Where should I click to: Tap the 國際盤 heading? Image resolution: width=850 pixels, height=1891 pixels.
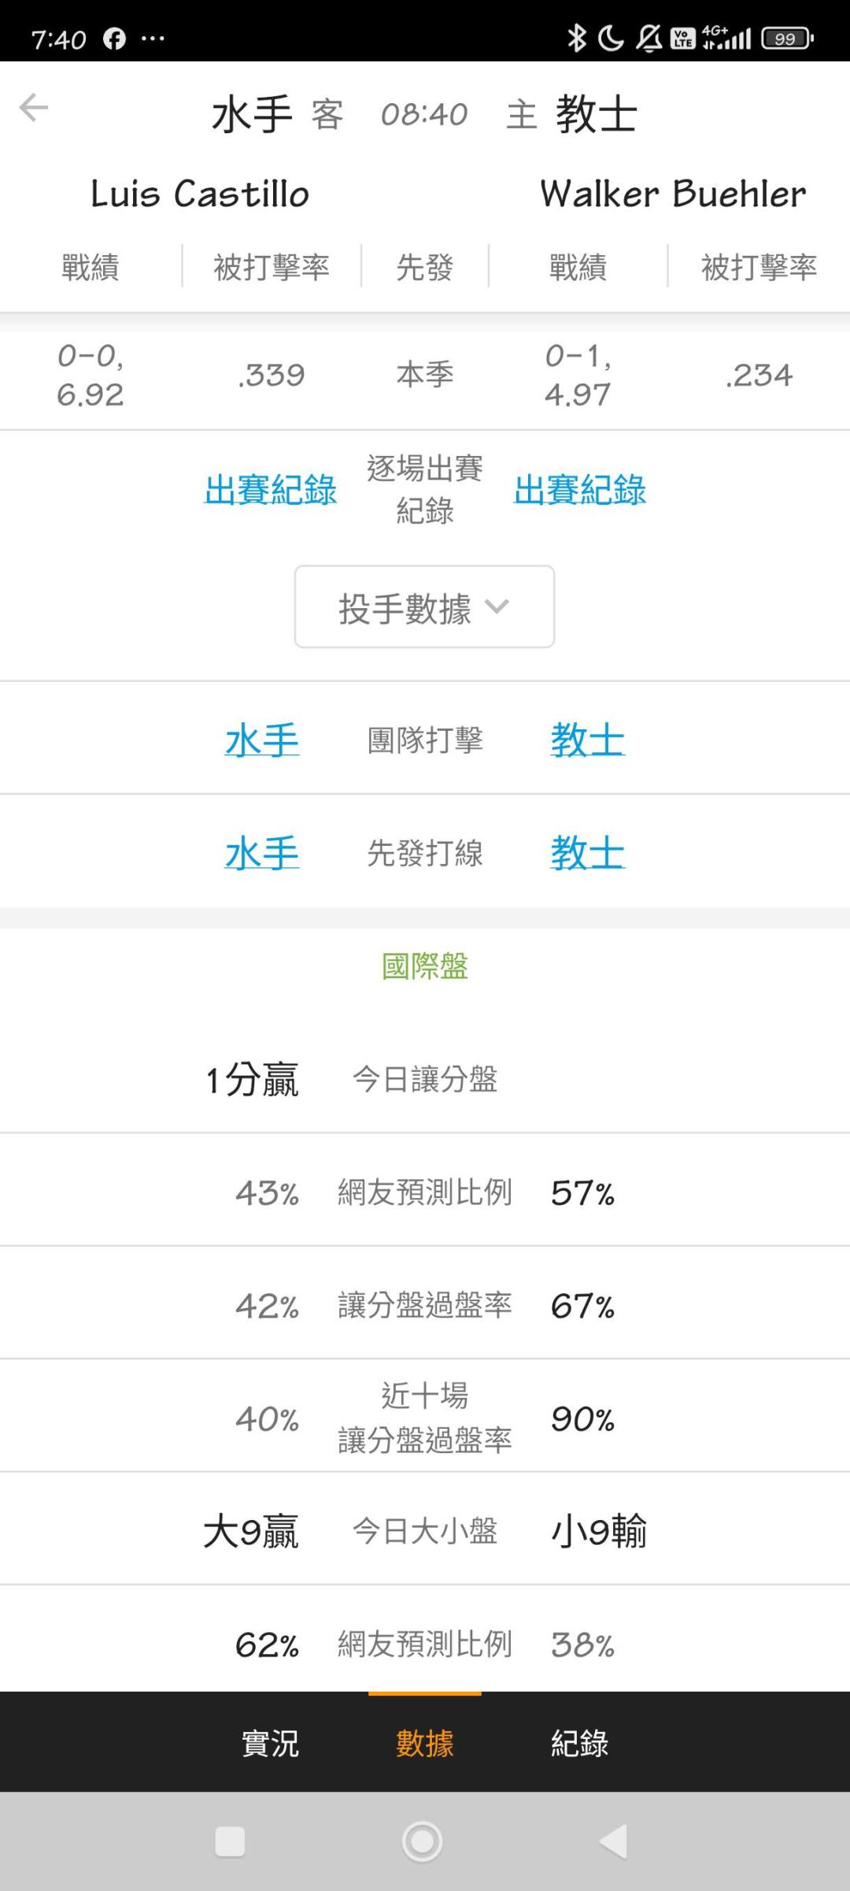(x=424, y=966)
